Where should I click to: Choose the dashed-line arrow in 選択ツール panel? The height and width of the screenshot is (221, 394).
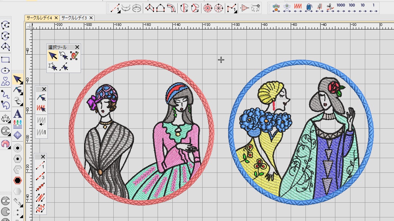coord(64,66)
